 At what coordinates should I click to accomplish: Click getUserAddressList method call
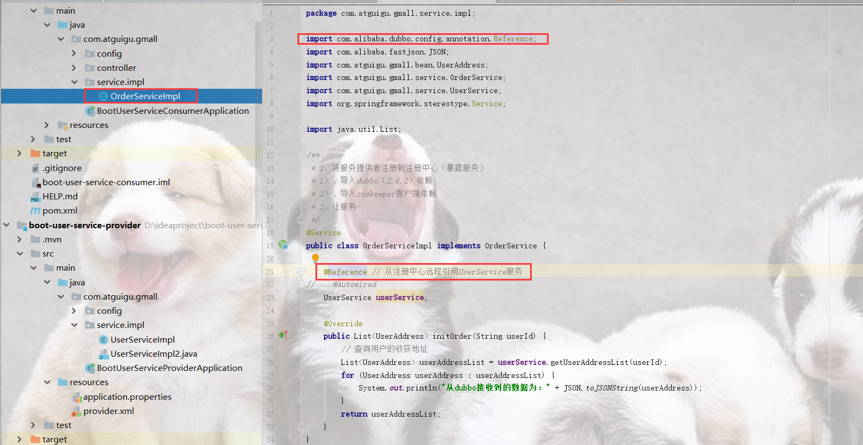[589, 362]
